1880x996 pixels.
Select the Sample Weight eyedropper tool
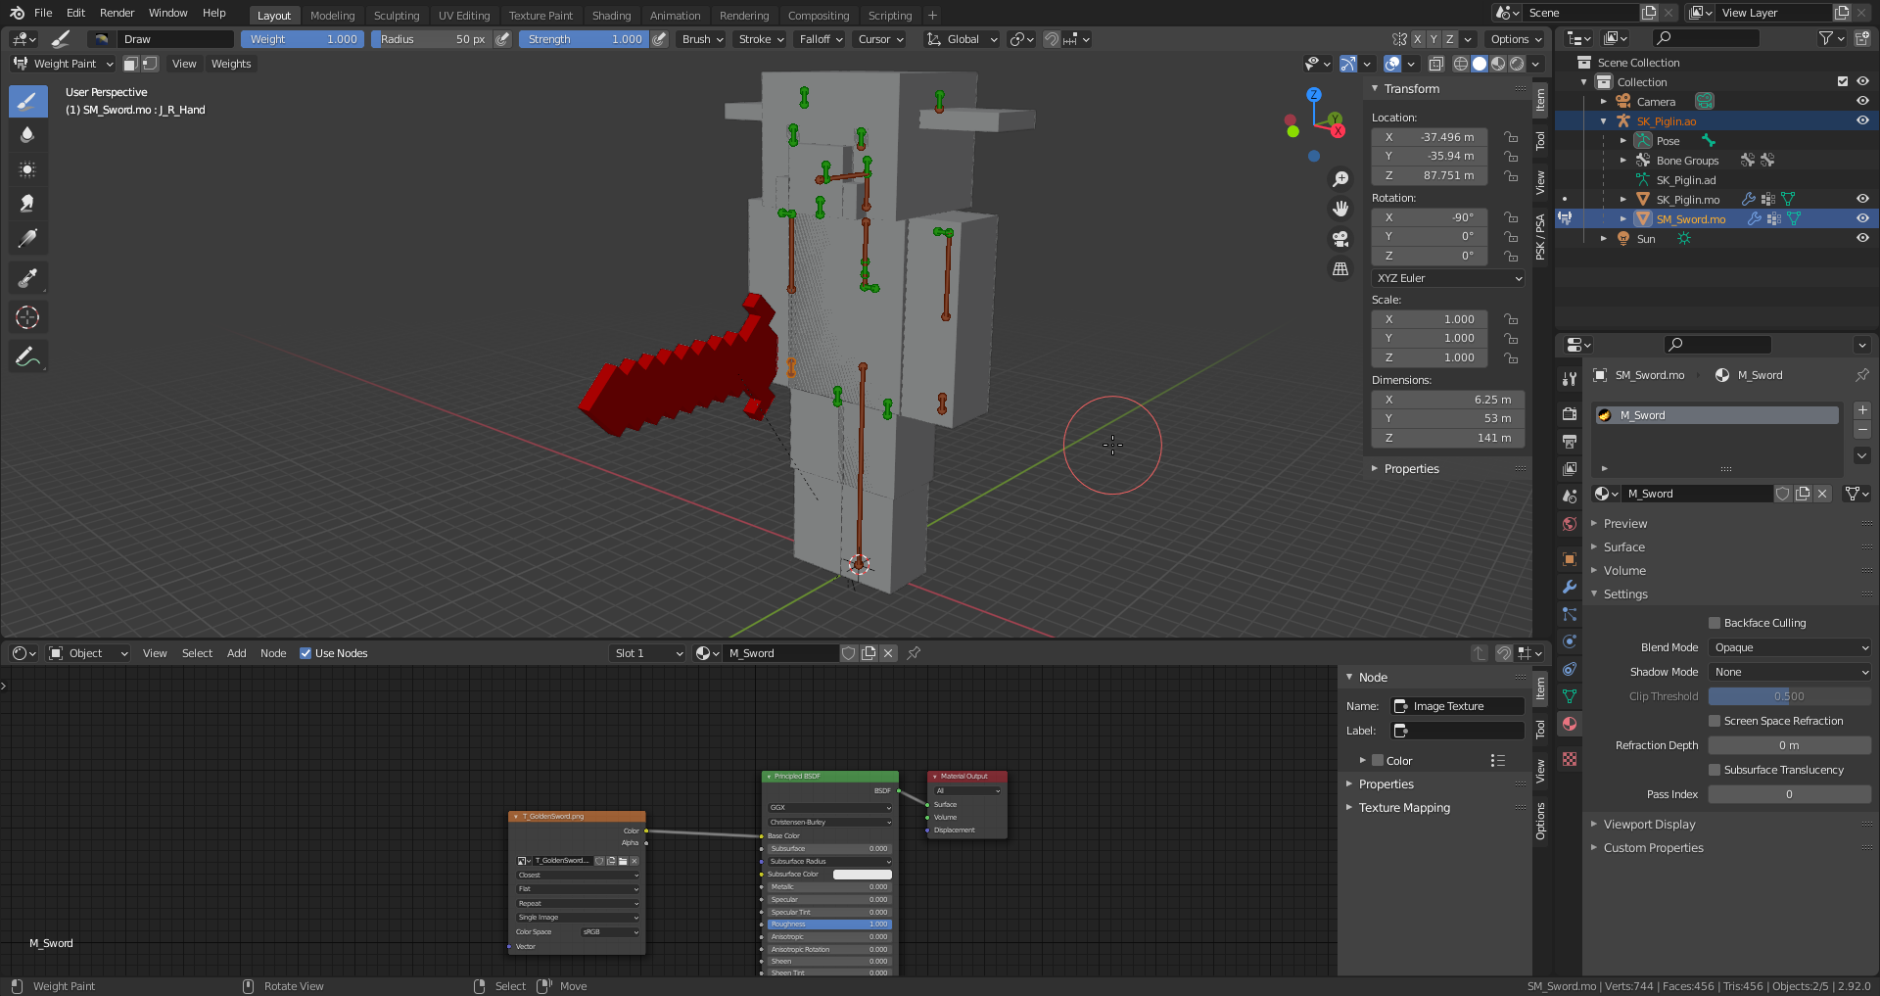point(27,279)
